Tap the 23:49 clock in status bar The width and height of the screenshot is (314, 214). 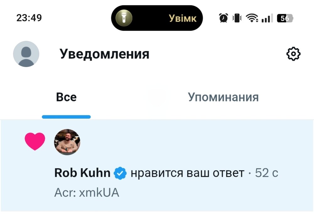(29, 18)
